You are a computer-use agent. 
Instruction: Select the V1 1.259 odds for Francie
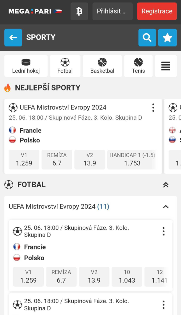click(x=24, y=159)
